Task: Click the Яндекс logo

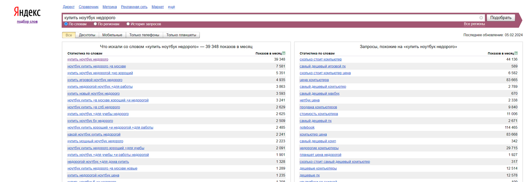Action: [27, 12]
